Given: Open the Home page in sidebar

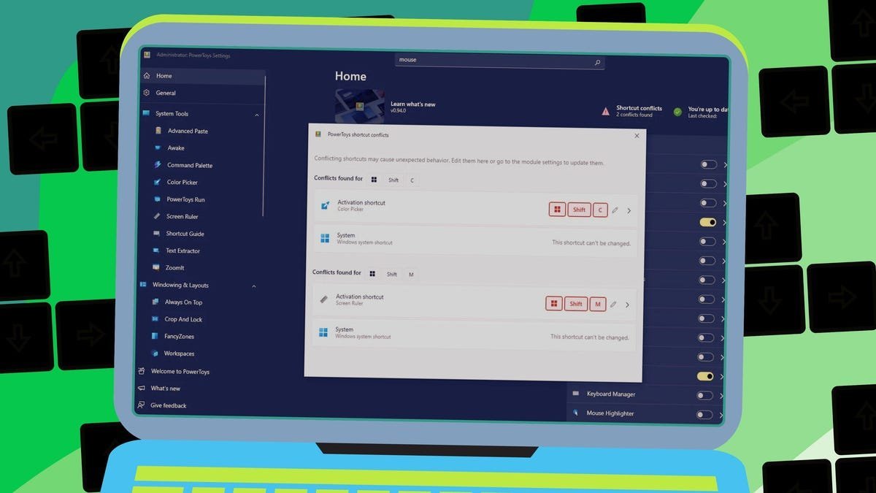Looking at the screenshot, I should pyautogui.click(x=164, y=76).
